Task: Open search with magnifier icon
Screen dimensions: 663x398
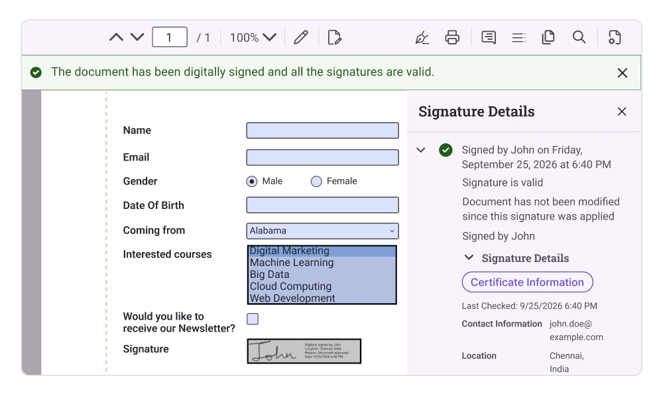Action: 579,37
